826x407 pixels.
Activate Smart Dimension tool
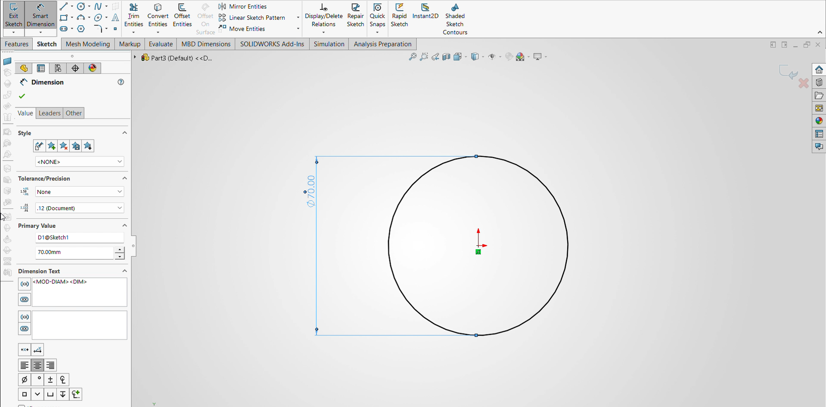40,16
